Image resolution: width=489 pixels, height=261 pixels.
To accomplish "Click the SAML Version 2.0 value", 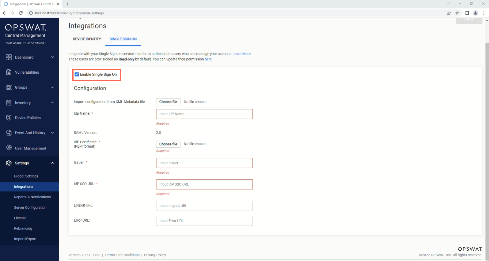I will click(158, 133).
